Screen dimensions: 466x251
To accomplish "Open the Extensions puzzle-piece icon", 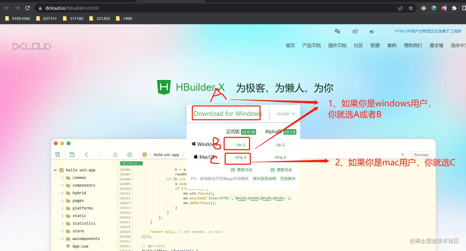I will point(454,8).
